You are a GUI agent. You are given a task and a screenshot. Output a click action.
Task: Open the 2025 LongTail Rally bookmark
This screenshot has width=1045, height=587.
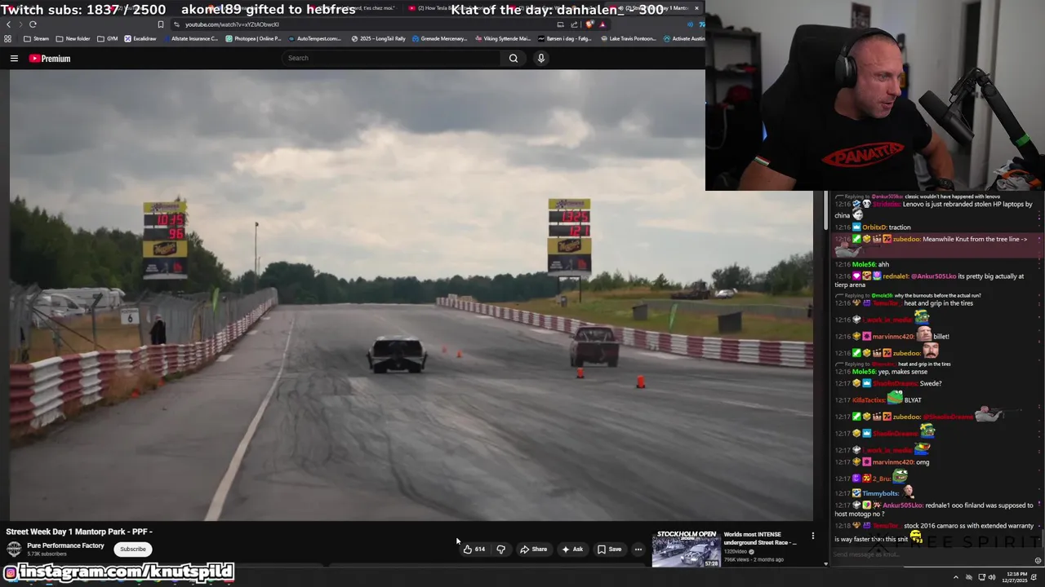pyautogui.click(x=378, y=38)
